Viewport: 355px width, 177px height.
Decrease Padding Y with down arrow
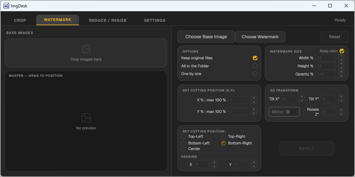254,166
